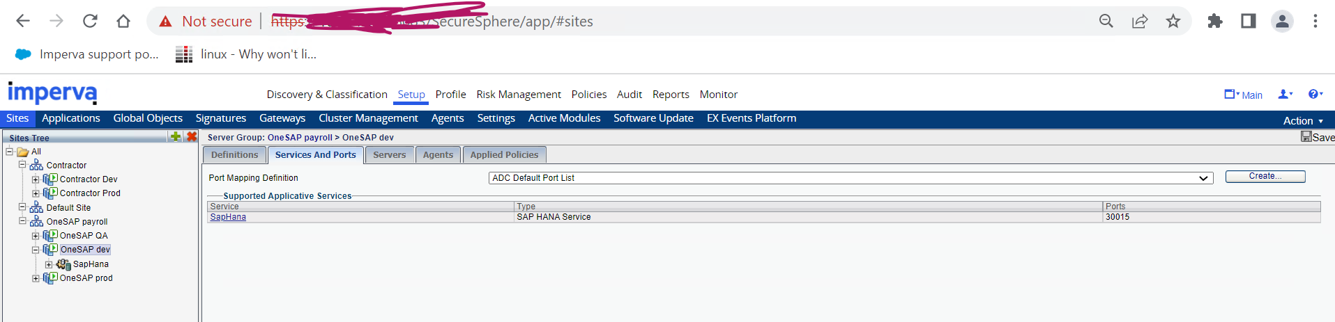Screen dimensions: 1335x322
Task: Click the red X delete icon in Sites Tree
Action: tap(192, 137)
